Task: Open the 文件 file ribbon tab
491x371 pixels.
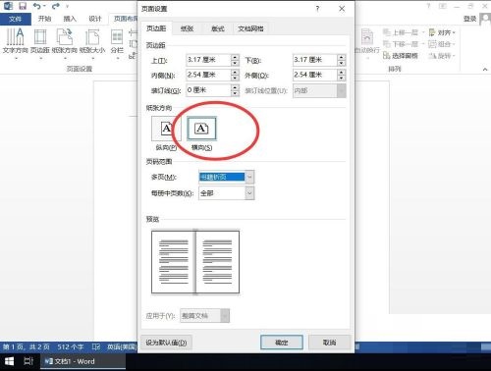Action: point(16,19)
